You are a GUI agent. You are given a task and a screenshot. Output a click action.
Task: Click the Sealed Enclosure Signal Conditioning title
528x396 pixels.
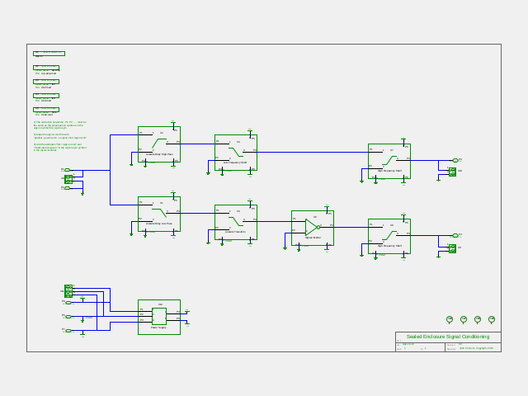click(x=448, y=337)
